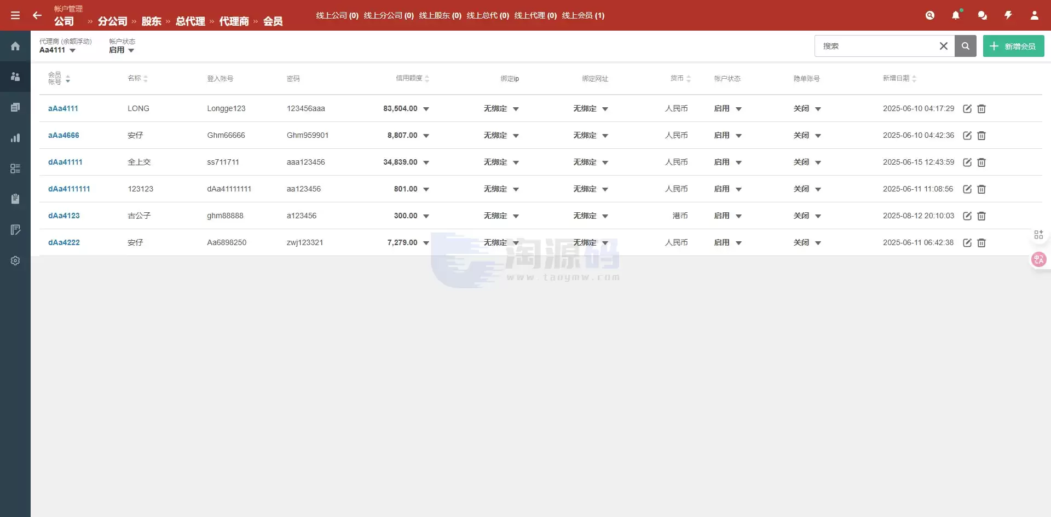
Task: Expand the agent Aa4111 dropdown
Action: click(57, 50)
